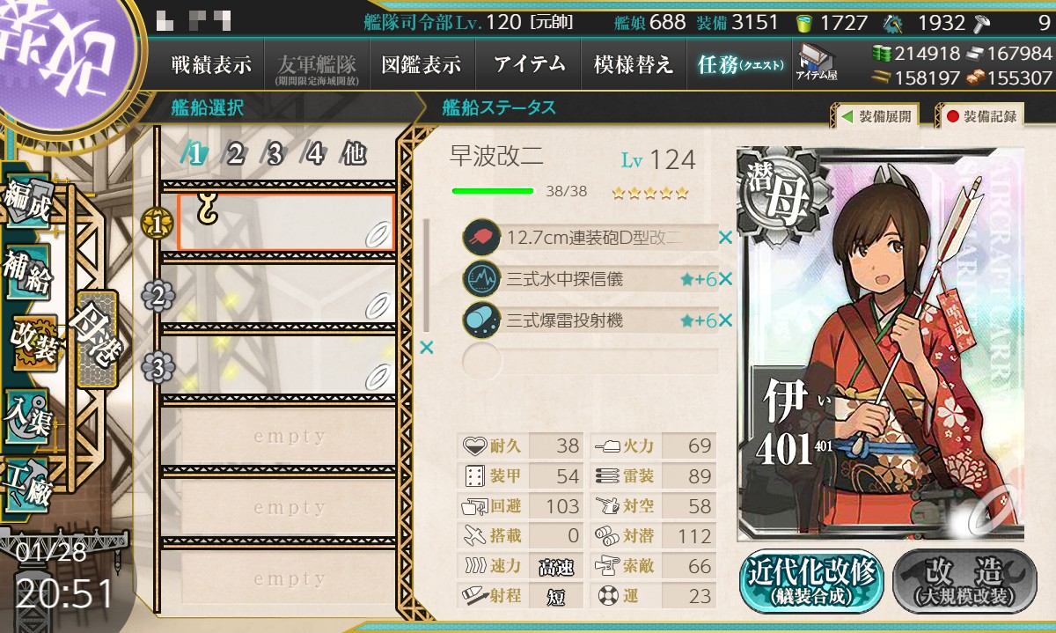Remove the 三式水中探信儀 equipment
The image size is (1056, 633).
coord(725,279)
